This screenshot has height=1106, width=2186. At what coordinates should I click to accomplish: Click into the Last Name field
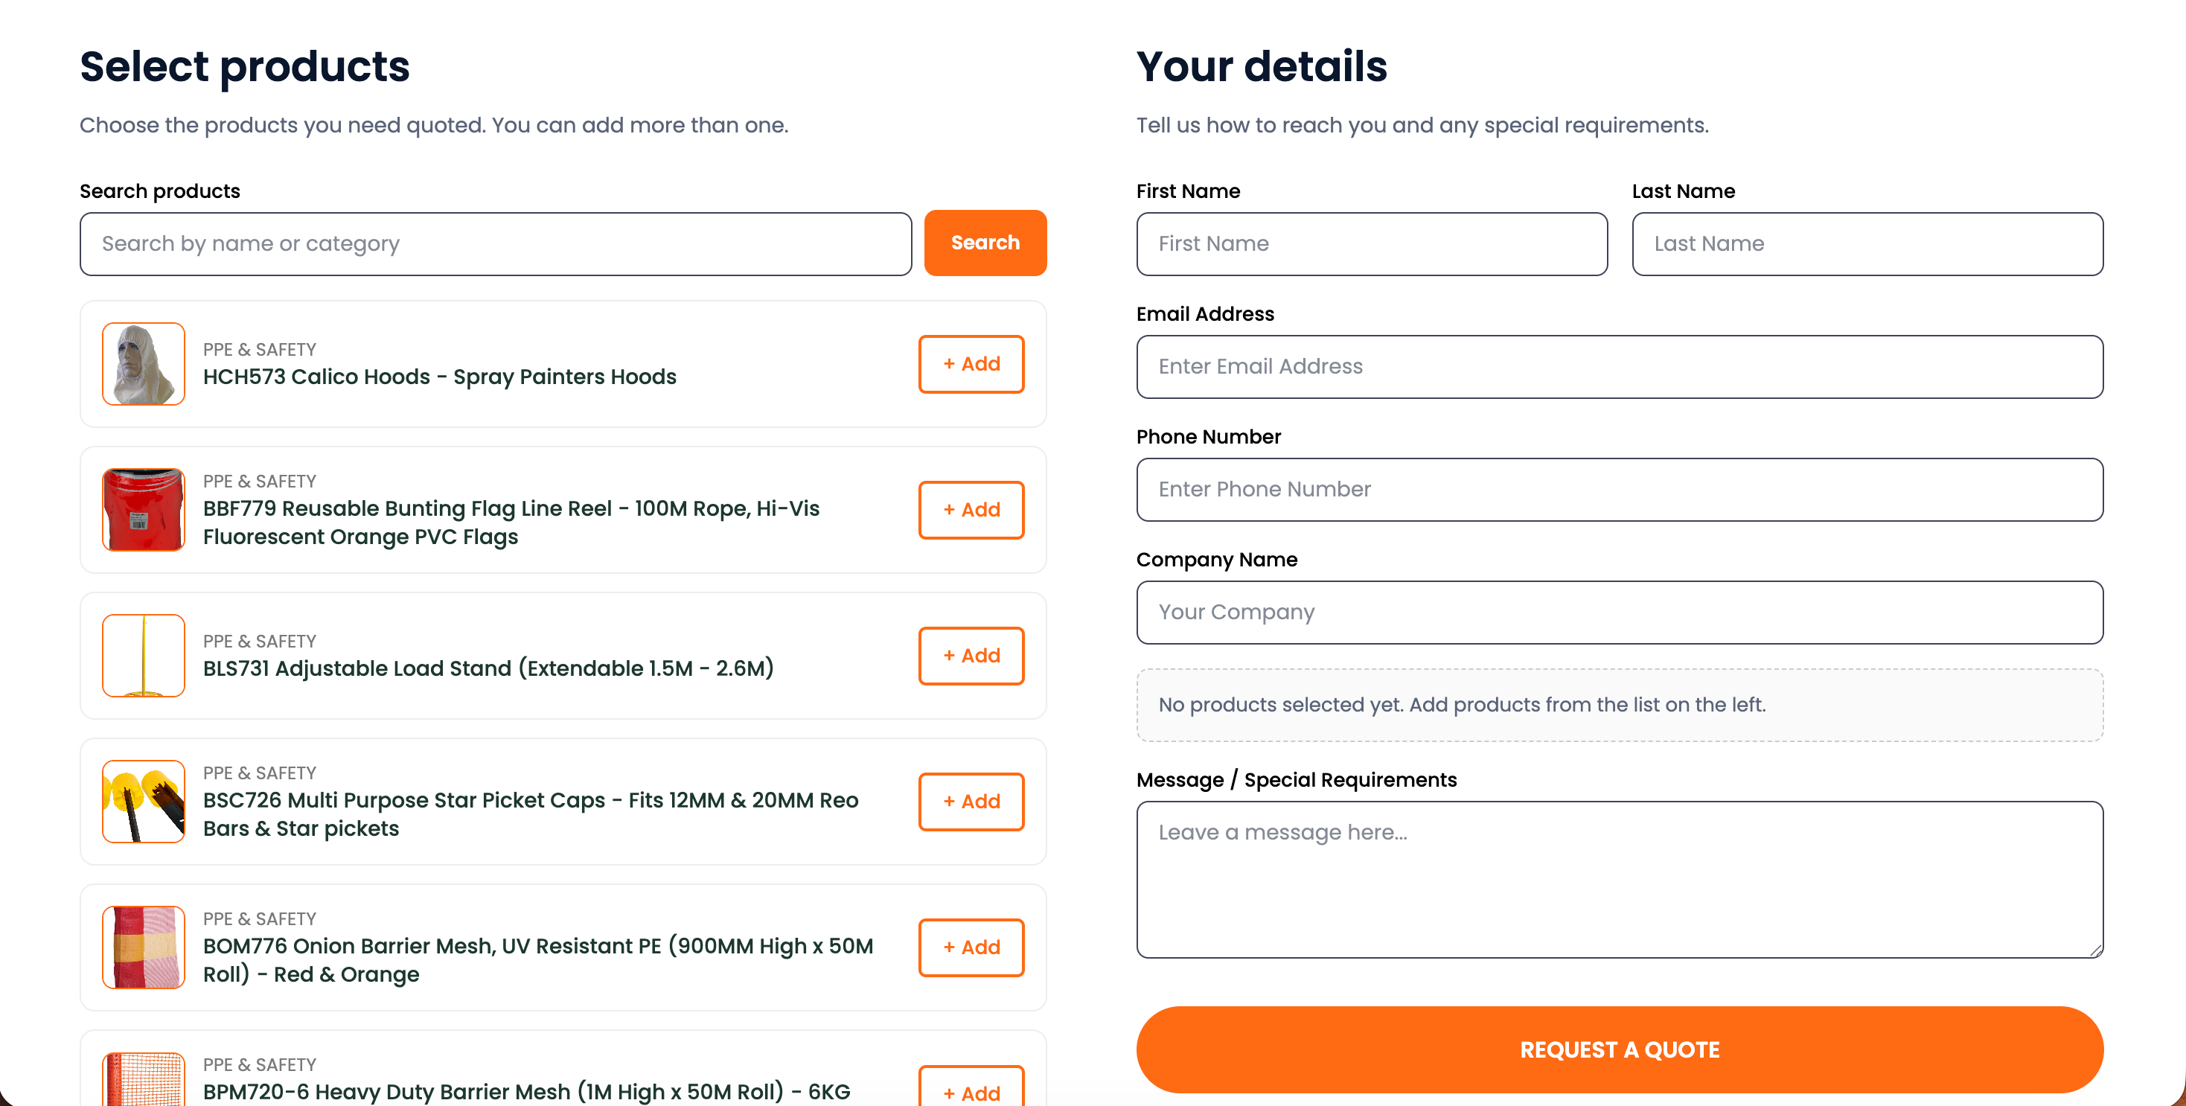[1867, 243]
